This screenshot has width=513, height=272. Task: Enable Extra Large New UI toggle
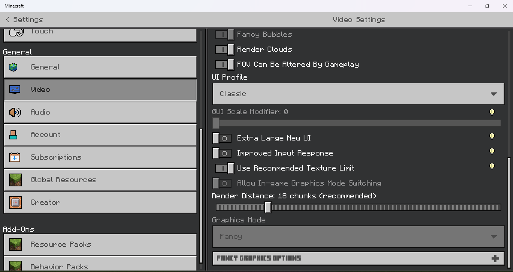pos(222,138)
